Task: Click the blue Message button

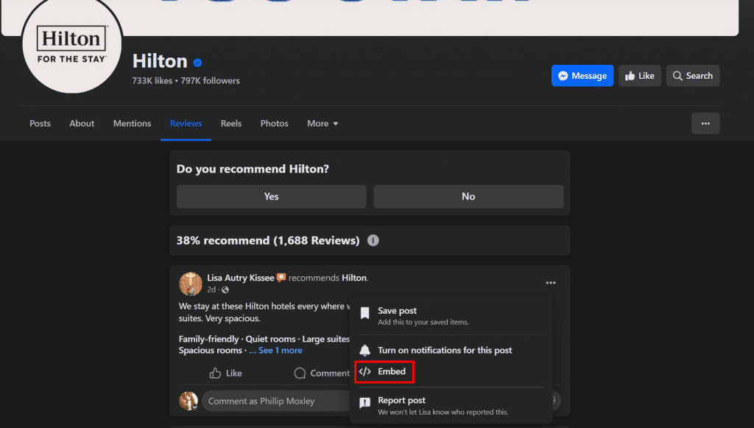Action: (x=582, y=75)
